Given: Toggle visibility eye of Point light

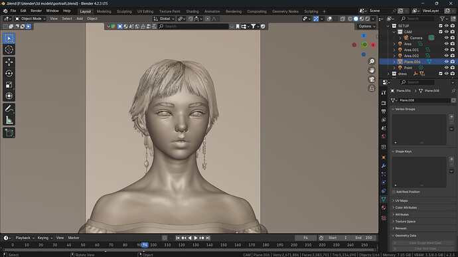Looking at the screenshot, I should (x=446, y=68).
